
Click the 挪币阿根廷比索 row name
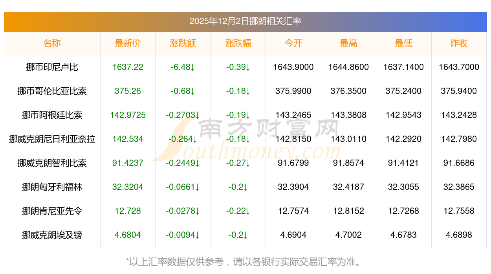coord(52,115)
